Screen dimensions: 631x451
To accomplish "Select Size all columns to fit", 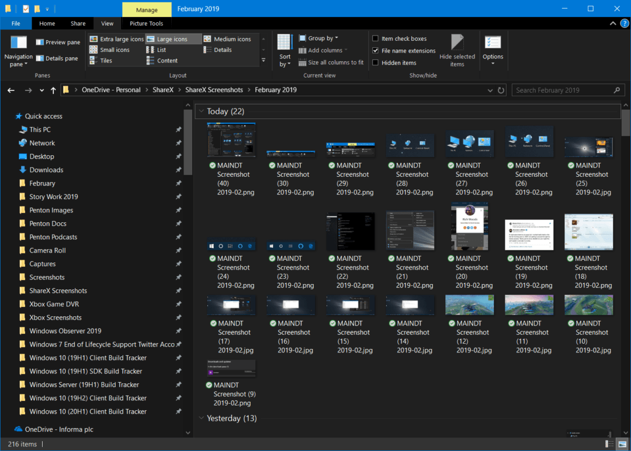I will 331,62.
